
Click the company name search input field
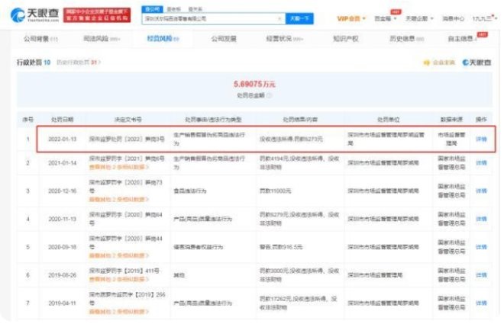pyautogui.click(x=206, y=17)
